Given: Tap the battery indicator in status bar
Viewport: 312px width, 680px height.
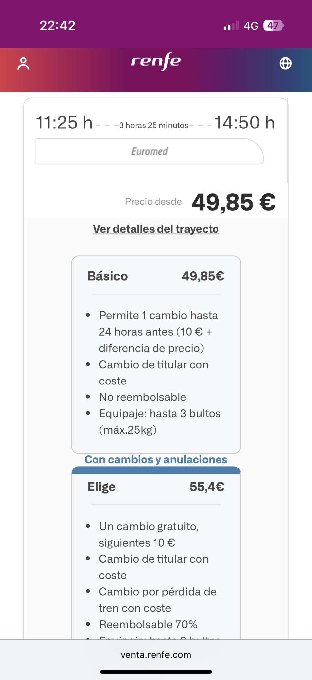Looking at the screenshot, I should 274,26.
